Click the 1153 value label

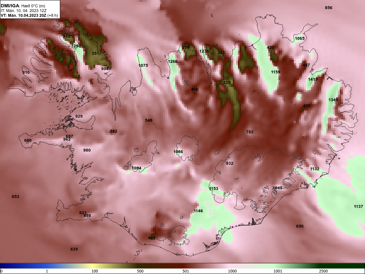coord(214,189)
